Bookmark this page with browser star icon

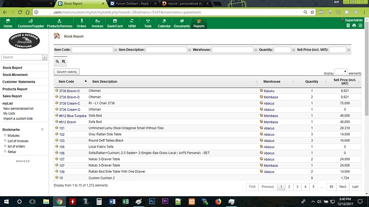312,12
